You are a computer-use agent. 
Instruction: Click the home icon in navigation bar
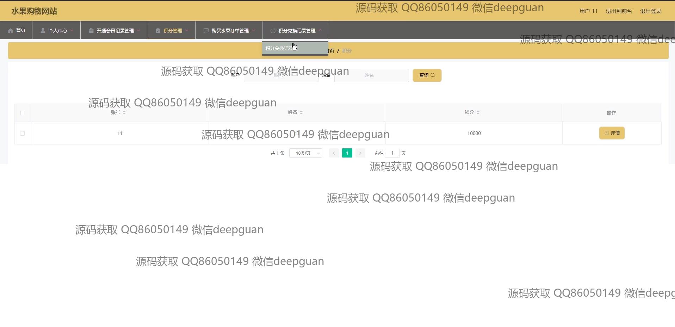[x=11, y=31]
